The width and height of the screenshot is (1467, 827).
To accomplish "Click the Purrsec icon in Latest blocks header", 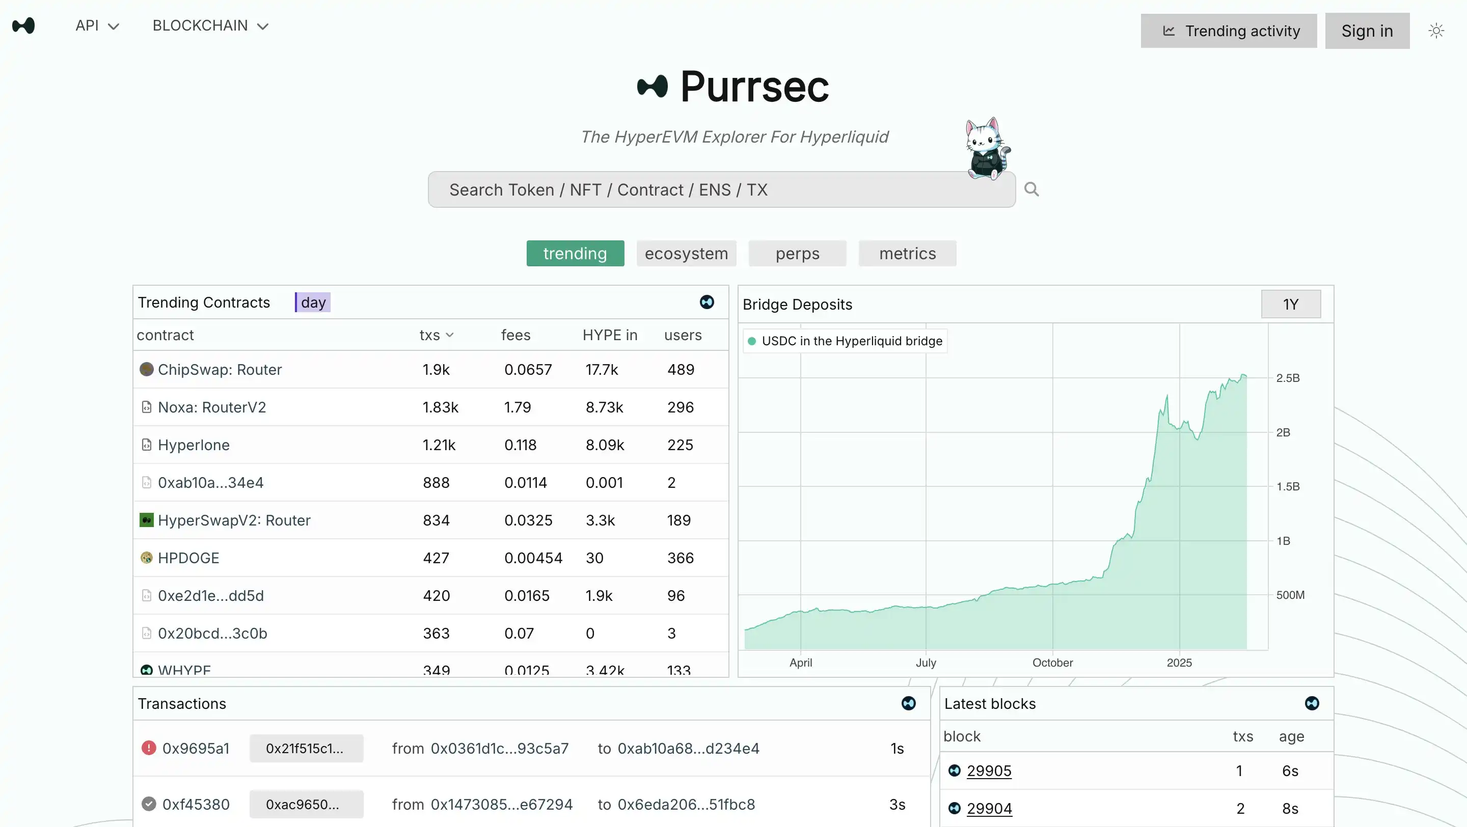I will (1312, 703).
